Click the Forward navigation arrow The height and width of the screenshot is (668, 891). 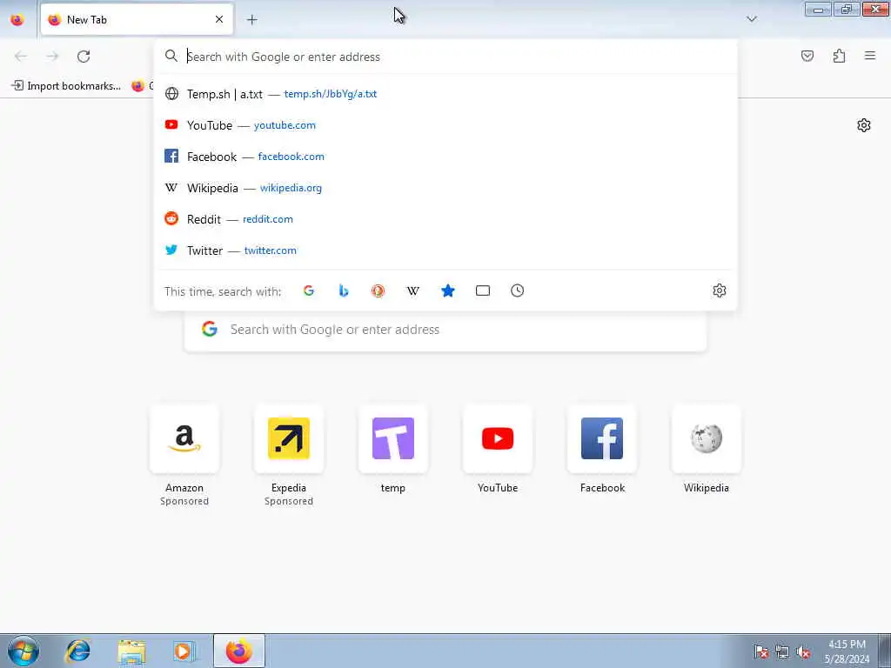(52, 57)
